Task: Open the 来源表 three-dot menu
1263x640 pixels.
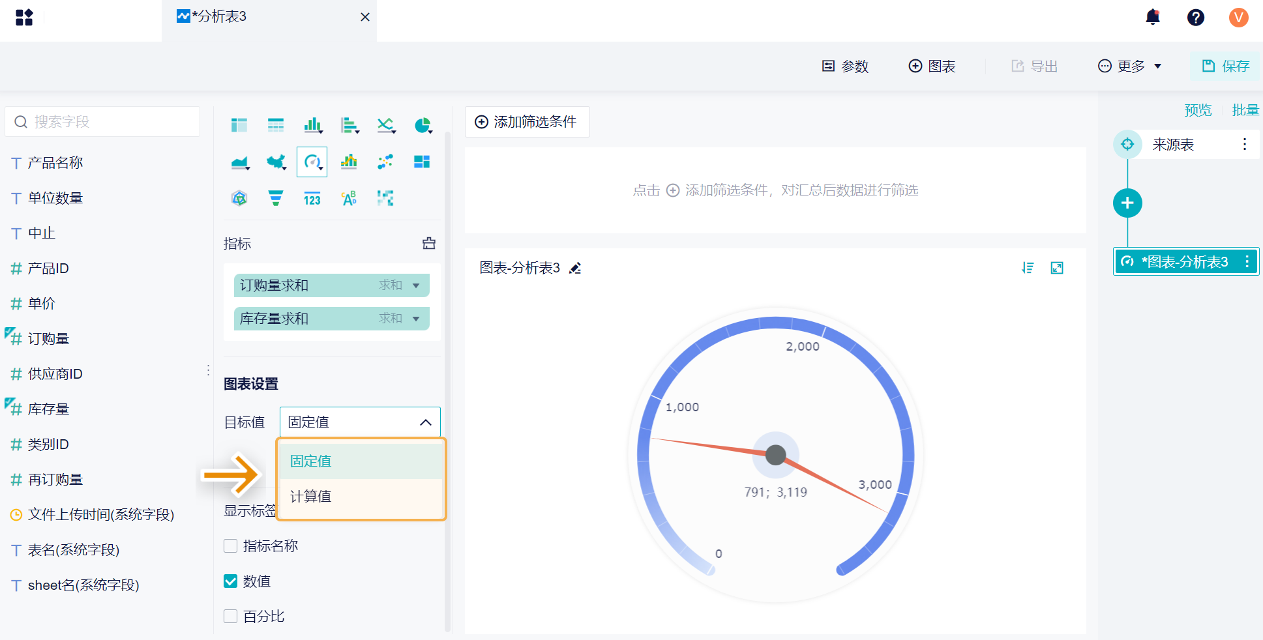Action: pos(1245,144)
